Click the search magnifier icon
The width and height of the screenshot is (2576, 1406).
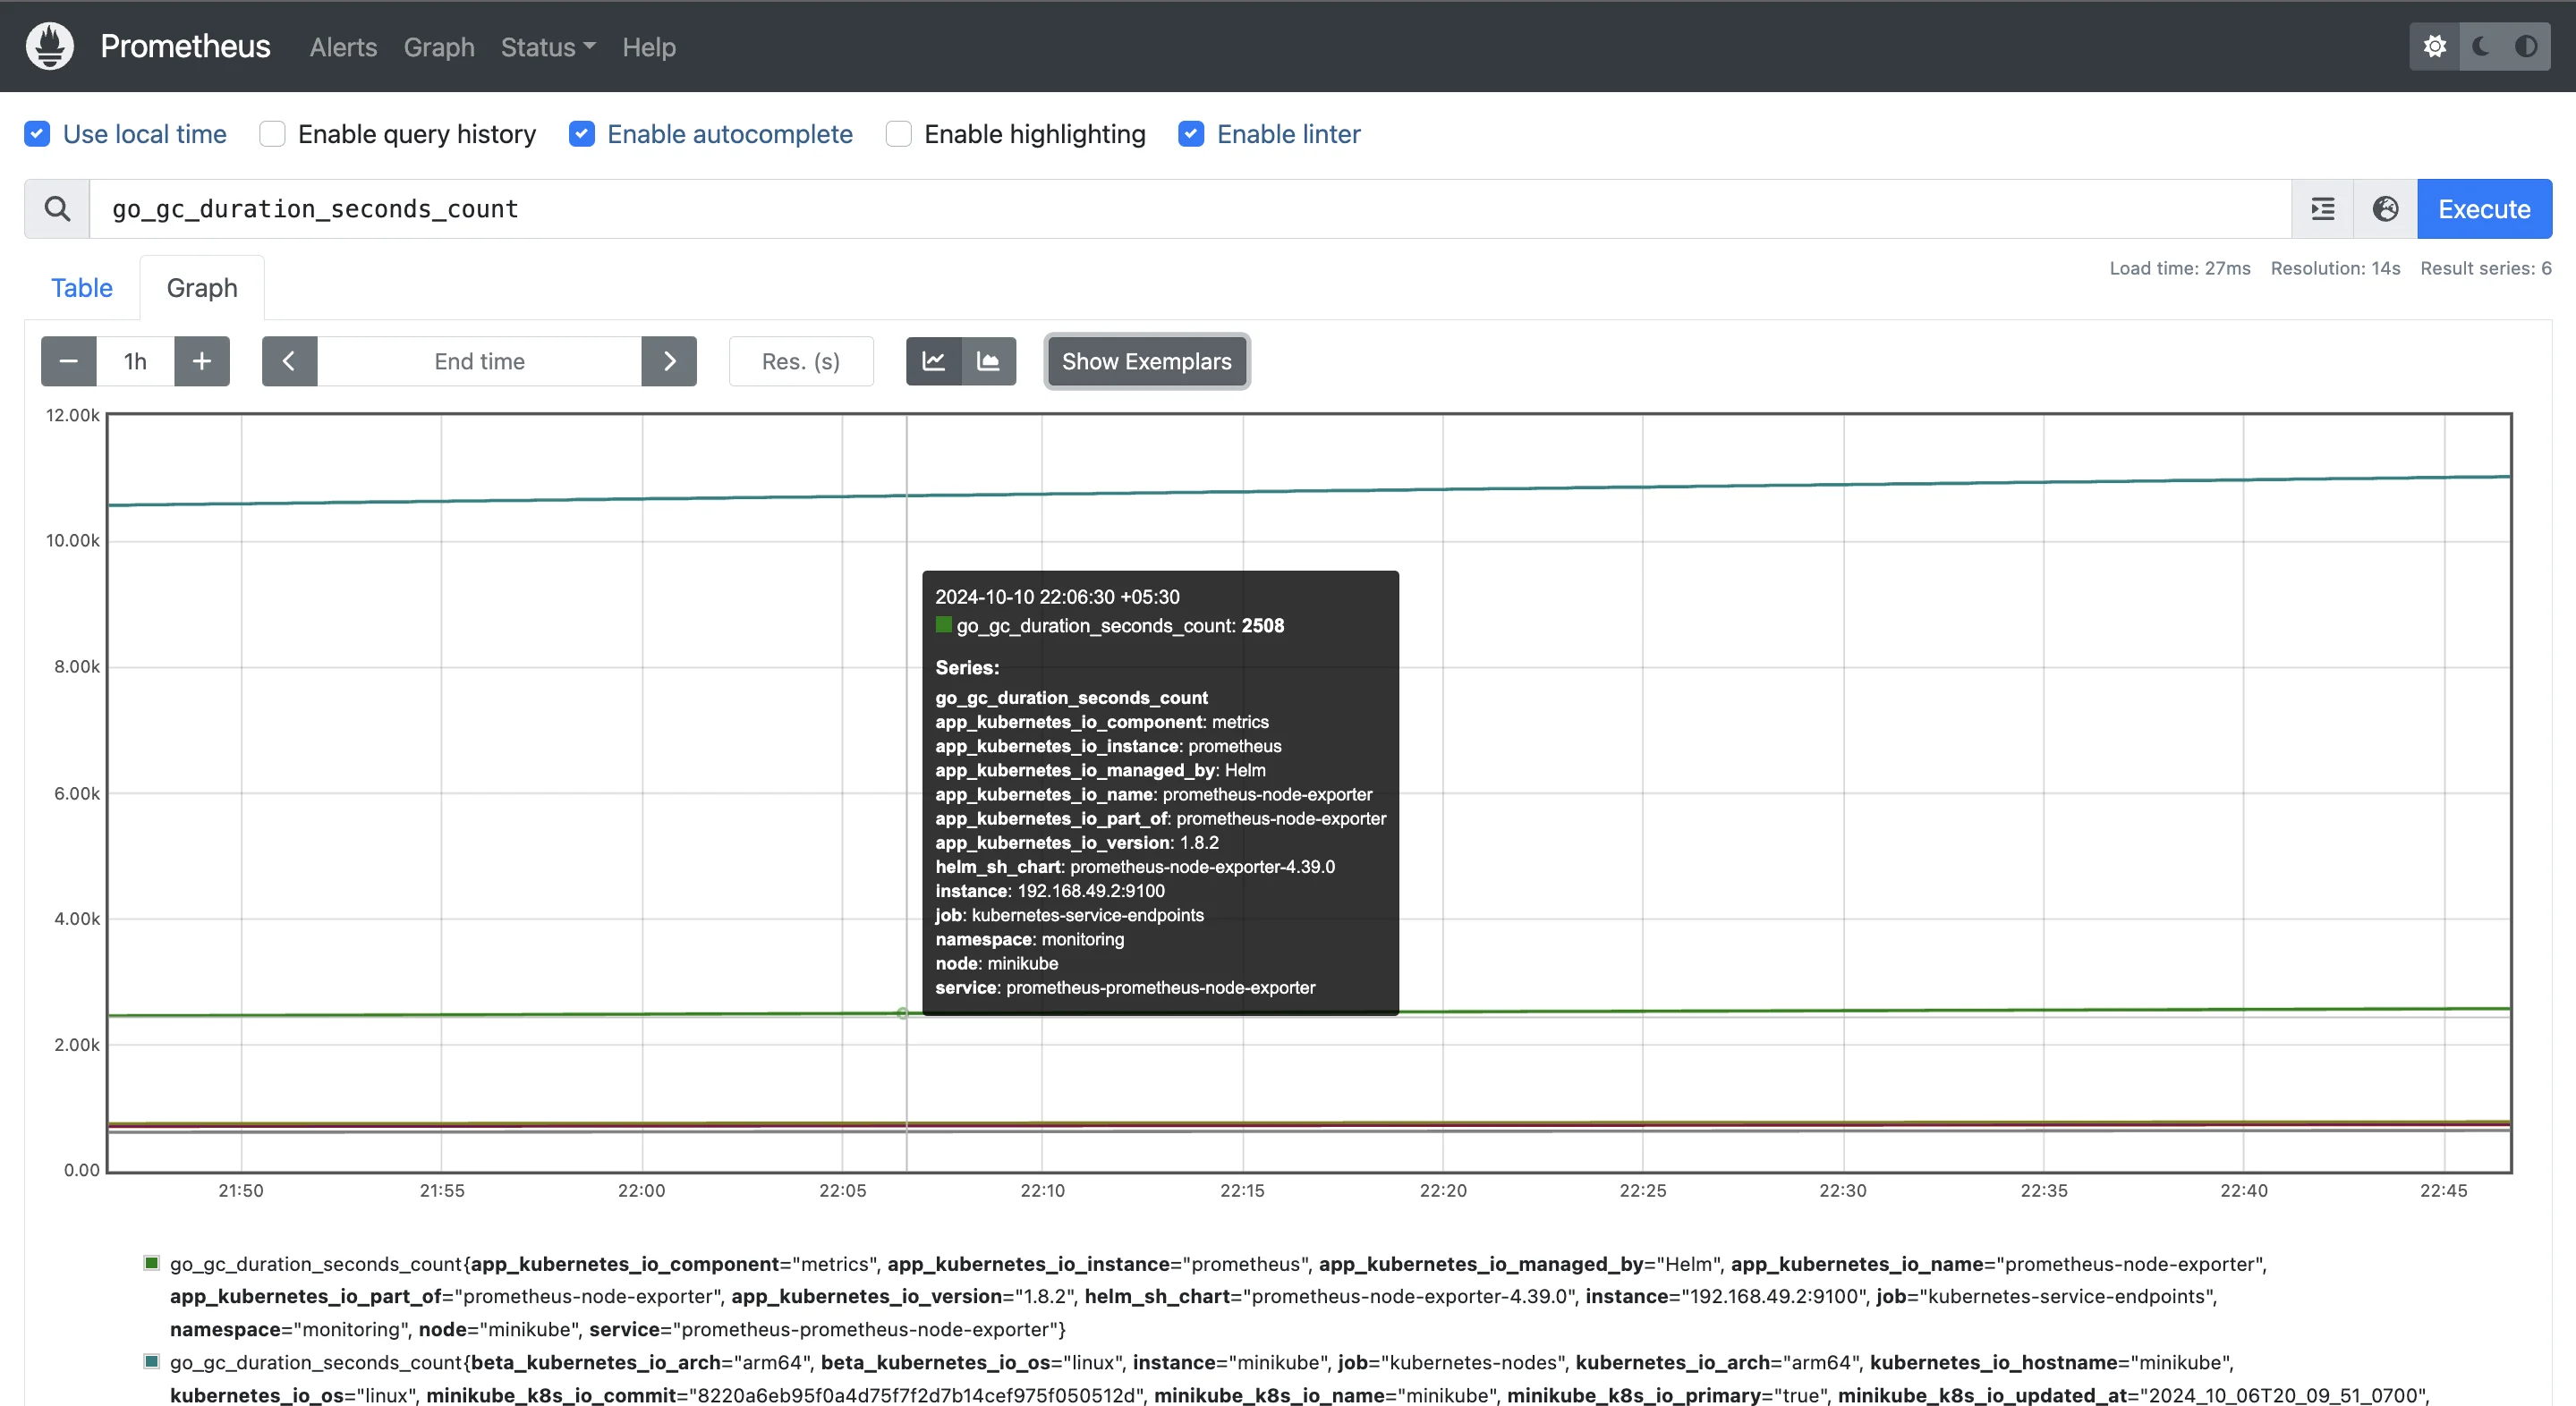(57, 209)
